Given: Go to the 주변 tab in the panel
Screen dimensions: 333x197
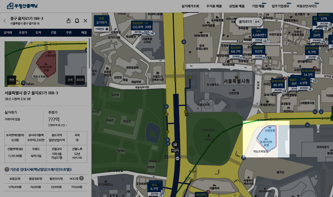Looking at the screenshot, I should pyautogui.click(x=69, y=33).
